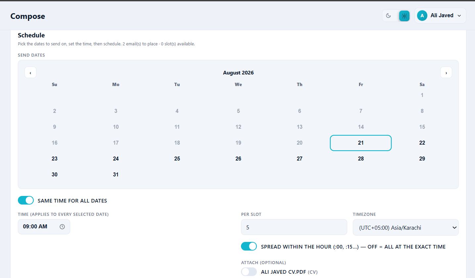The height and width of the screenshot is (278, 475).
Task: Enable Ali Javed CV.PDF attachment toggle
Action: pos(249,272)
